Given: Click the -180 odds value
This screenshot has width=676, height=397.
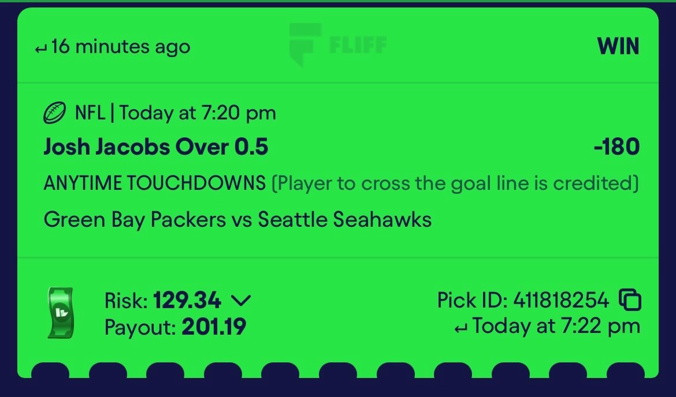Looking at the screenshot, I should click(616, 147).
